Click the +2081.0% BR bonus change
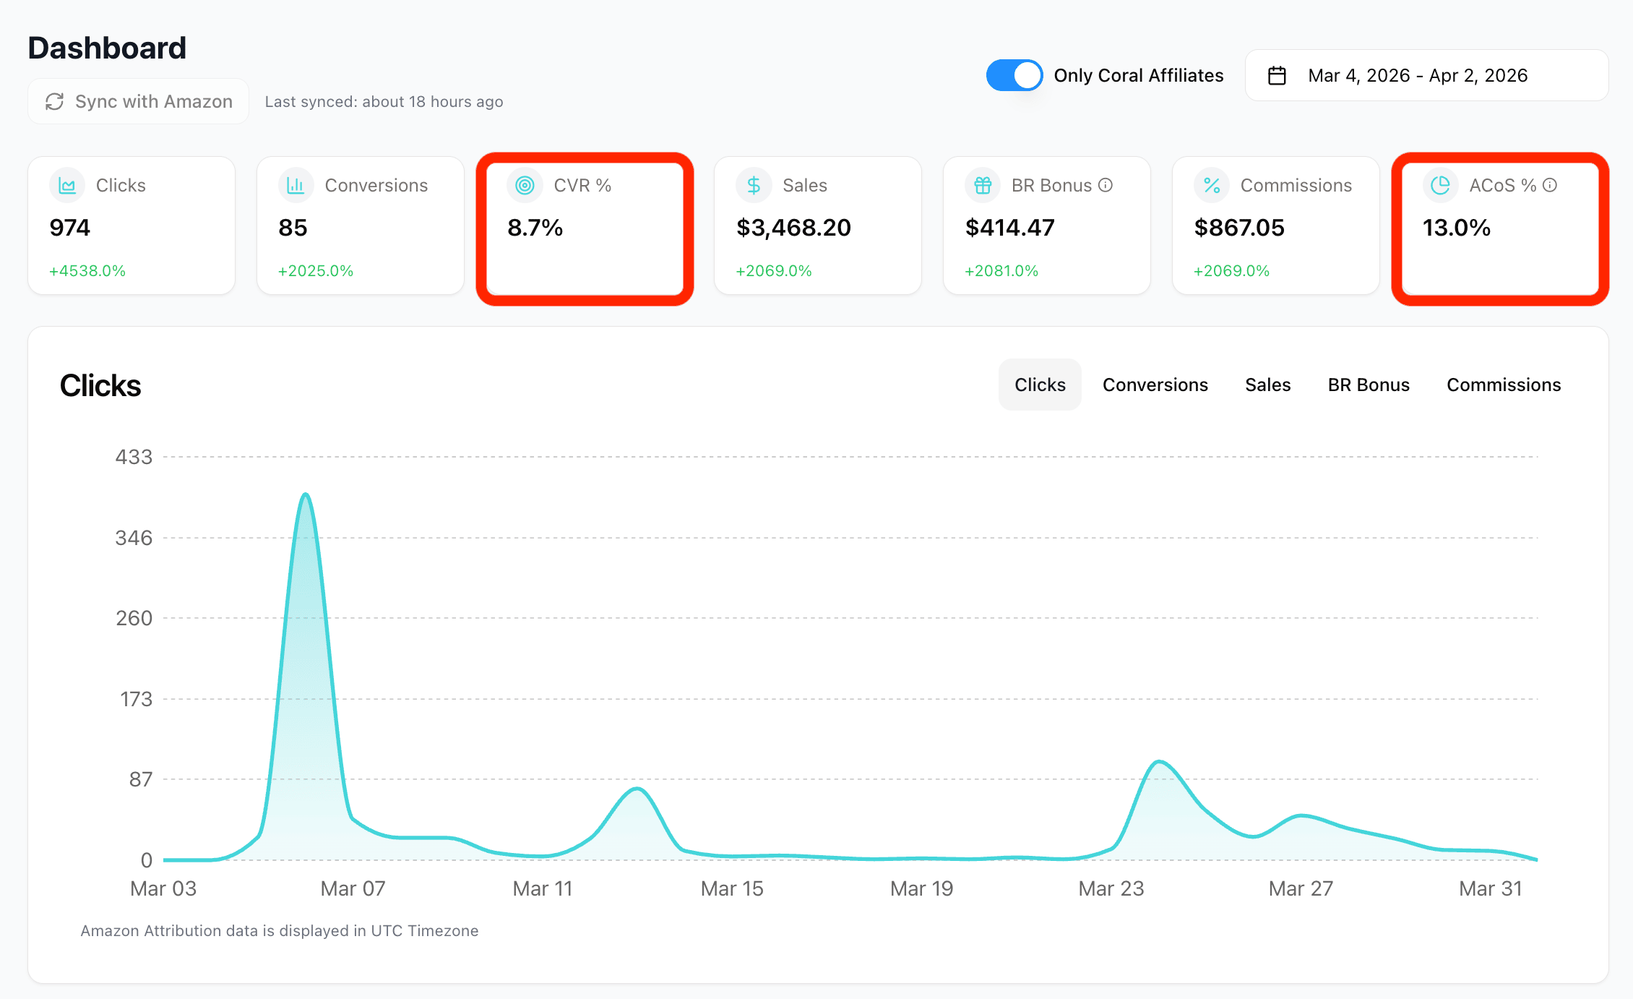The image size is (1633, 999). point(1001,271)
